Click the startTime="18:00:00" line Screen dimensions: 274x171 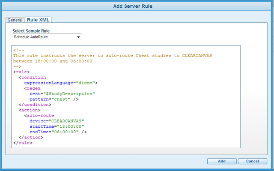click(x=57, y=126)
